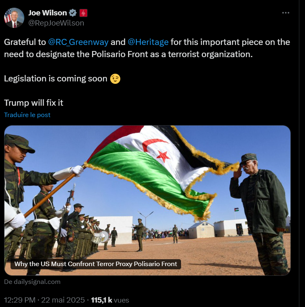Screen dimensions: 305x307
Task: Click the article headline overlay caption
Action: 96,264
